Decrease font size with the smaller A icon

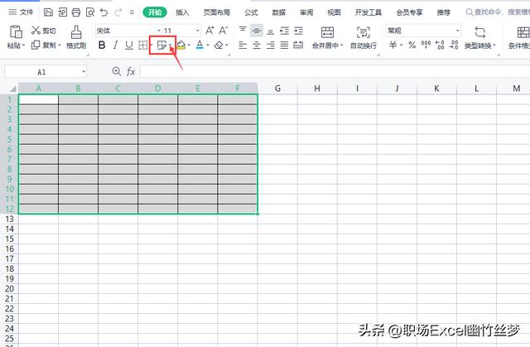click(x=223, y=31)
